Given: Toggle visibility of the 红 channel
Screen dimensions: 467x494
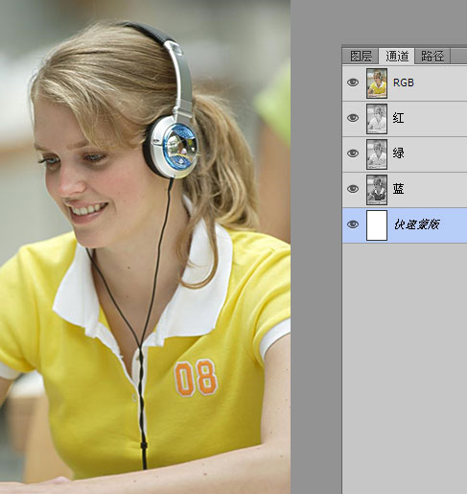Looking at the screenshot, I should [x=353, y=118].
